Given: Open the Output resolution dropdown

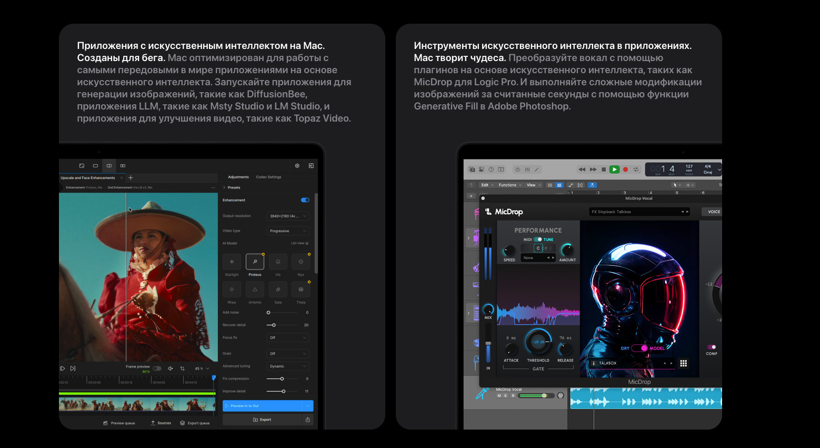Looking at the screenshot, I should tap(287, 216).
